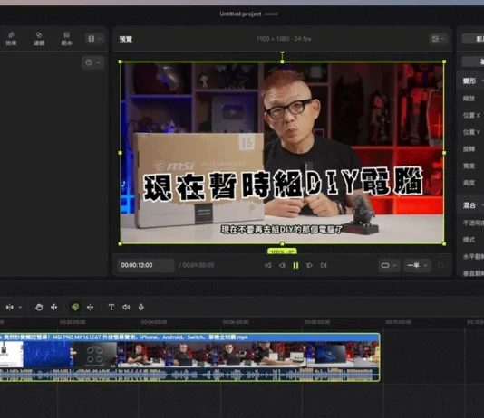Screen dimensions: 484x418
Task: Click the clip's filmstrip thumbnails in timeline
Action: tap(189, 355)
